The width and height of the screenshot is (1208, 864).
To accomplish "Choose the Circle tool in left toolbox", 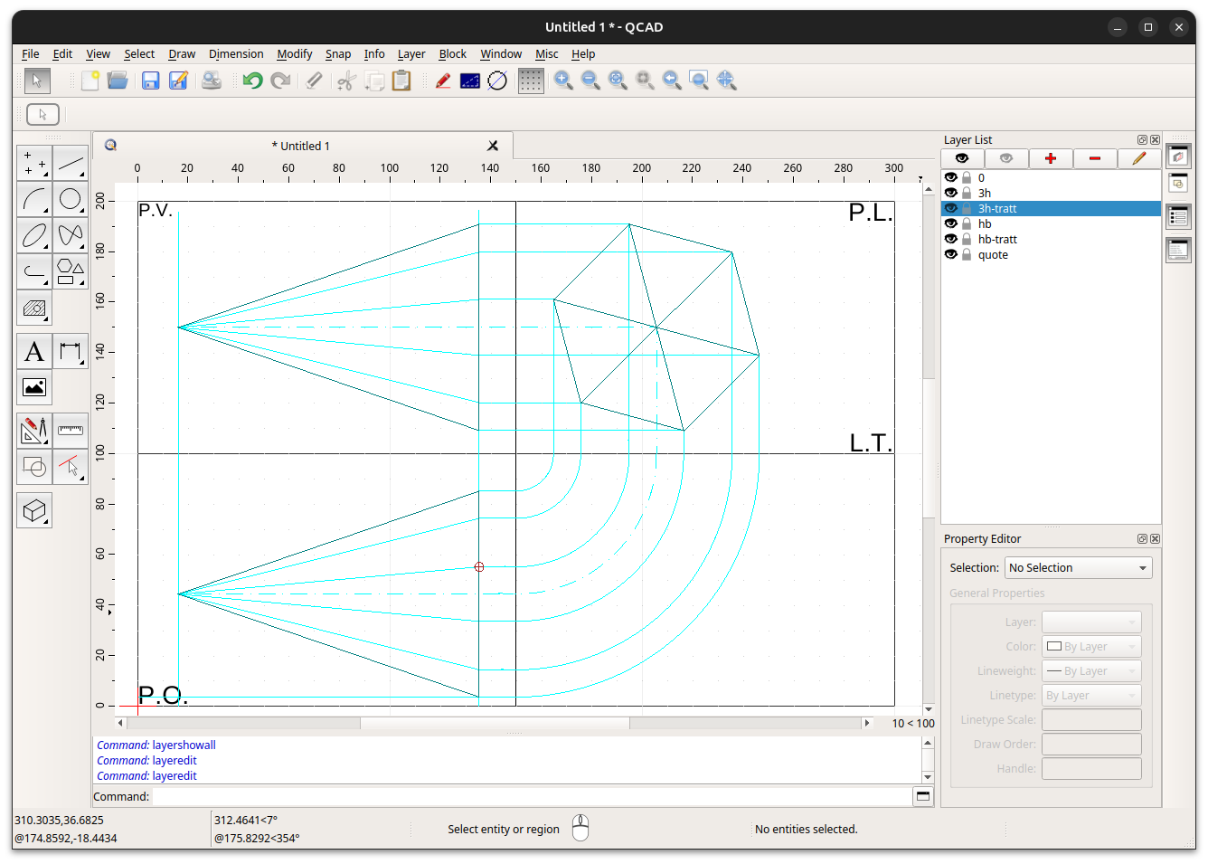I will [71, 200].
